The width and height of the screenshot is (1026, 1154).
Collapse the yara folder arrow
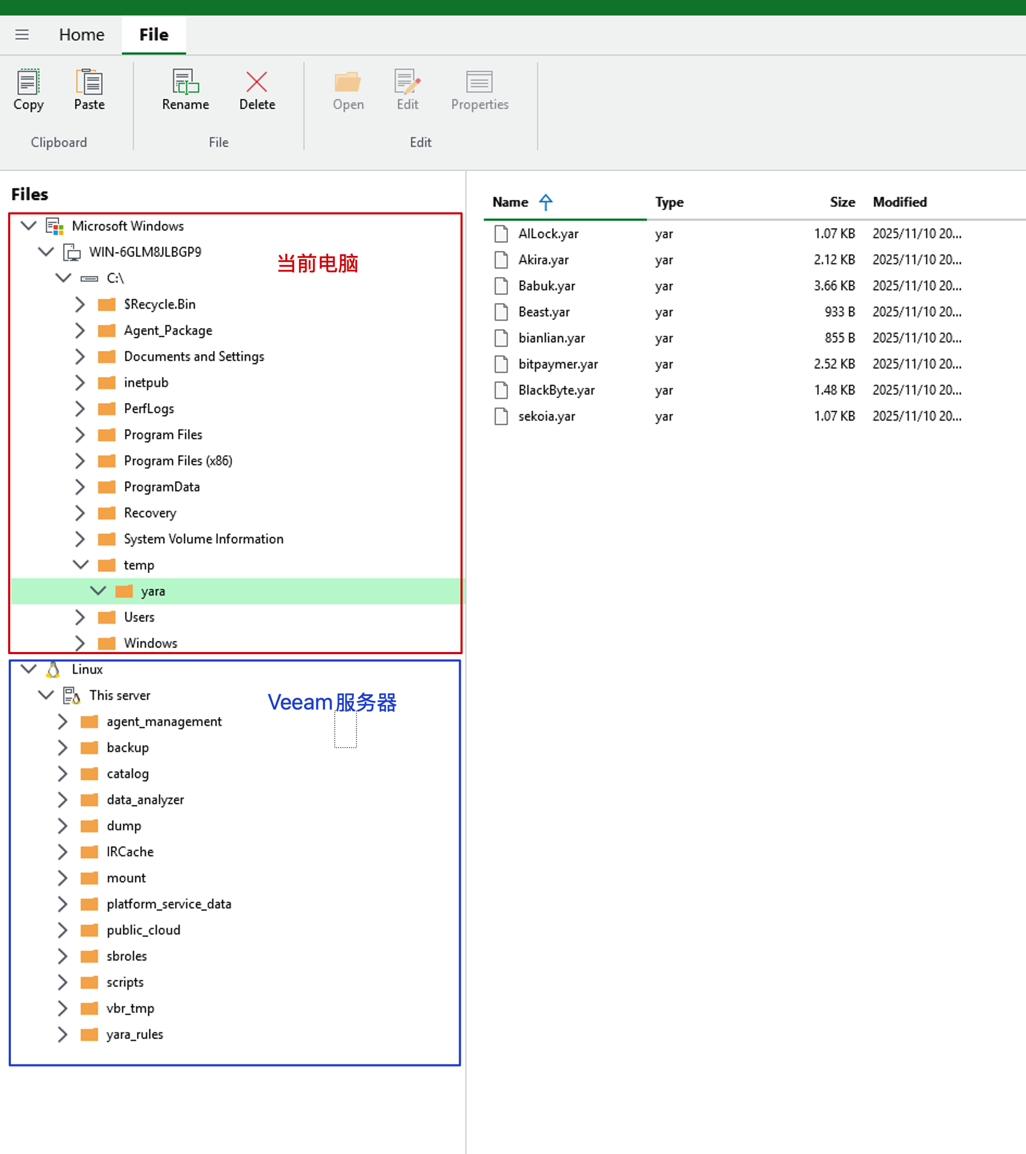coord(98,591)
